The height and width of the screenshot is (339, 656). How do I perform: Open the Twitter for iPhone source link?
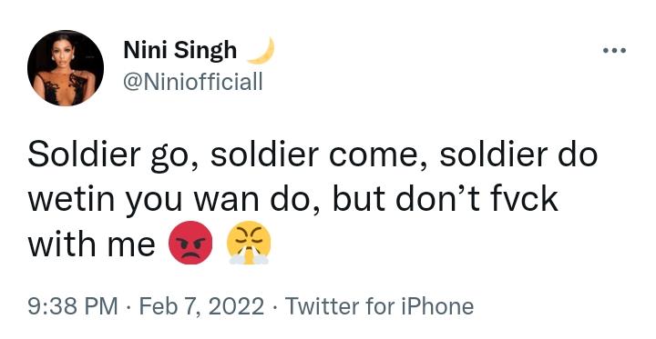click(x=379, y=306)
